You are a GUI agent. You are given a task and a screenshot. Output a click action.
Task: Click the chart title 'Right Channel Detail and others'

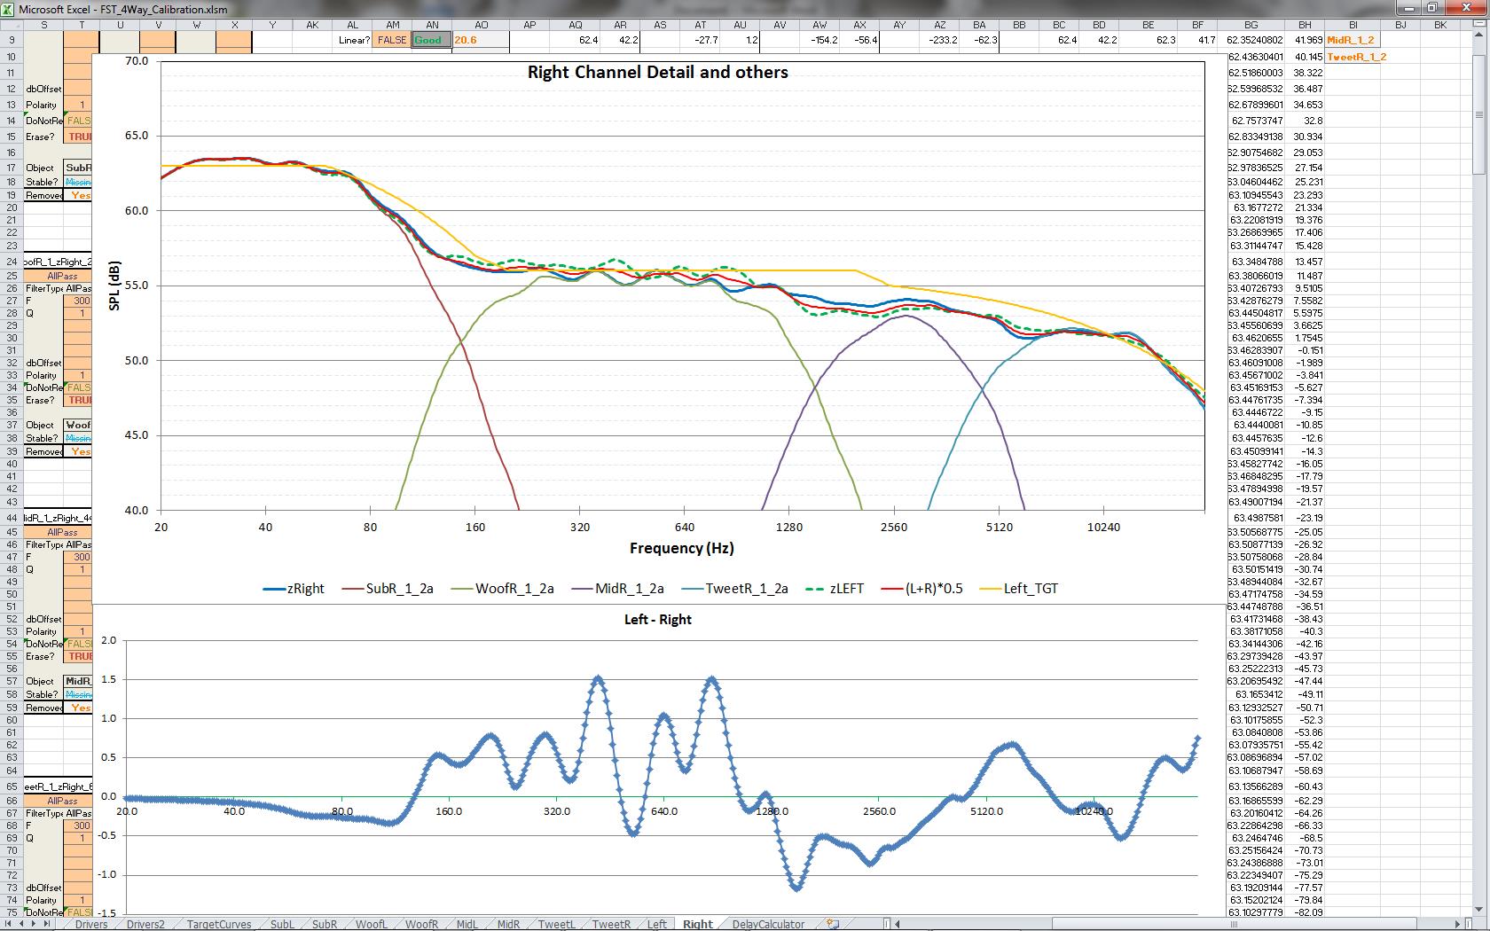pyautogui.click(x=657, y=73)
